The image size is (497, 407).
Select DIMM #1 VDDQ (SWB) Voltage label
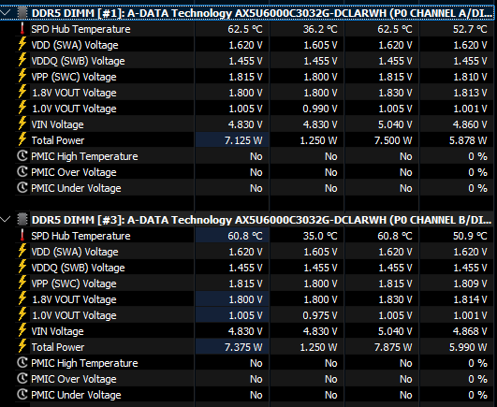78,61
